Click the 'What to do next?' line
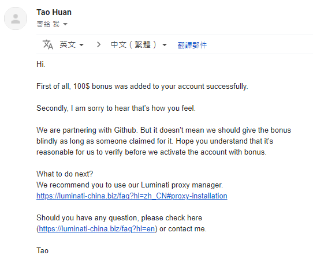 tap(65, 174)
